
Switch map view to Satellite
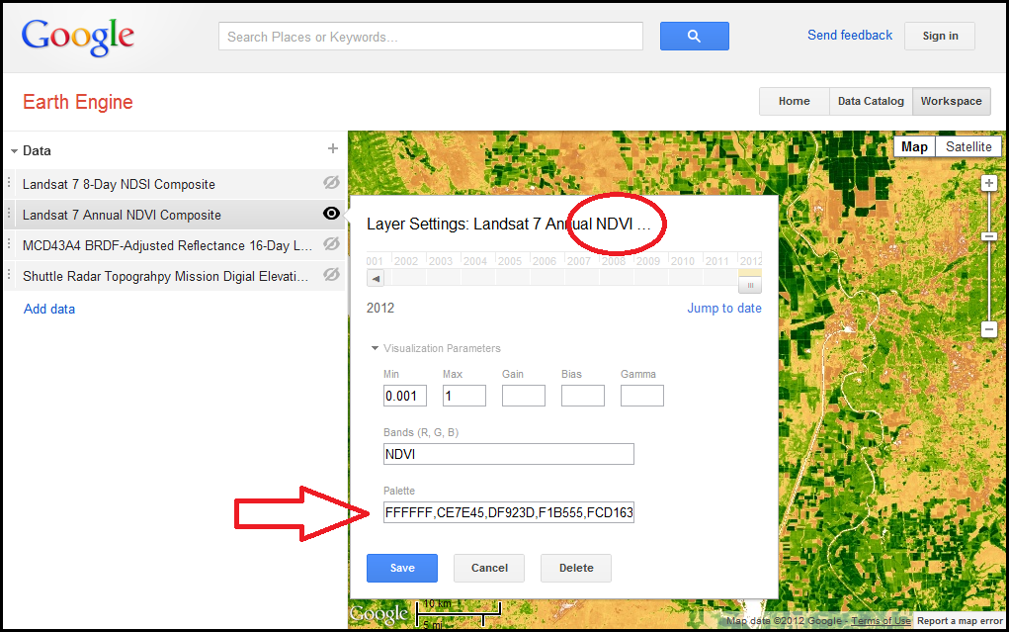click(968, 147)
